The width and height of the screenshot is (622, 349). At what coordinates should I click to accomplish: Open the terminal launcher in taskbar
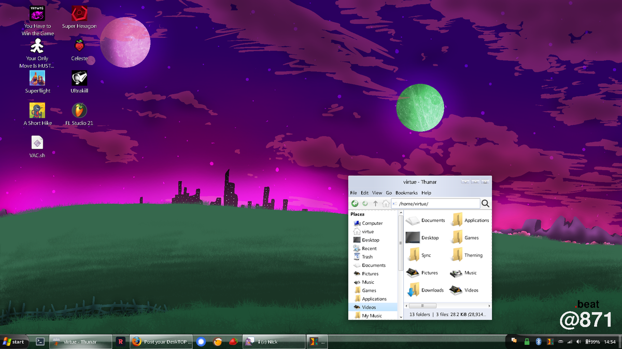(x=40, y=342)
